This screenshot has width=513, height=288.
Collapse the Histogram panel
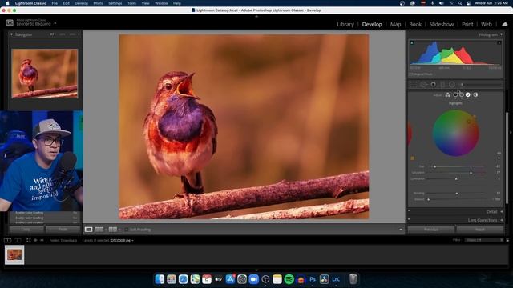pos(501,34)
